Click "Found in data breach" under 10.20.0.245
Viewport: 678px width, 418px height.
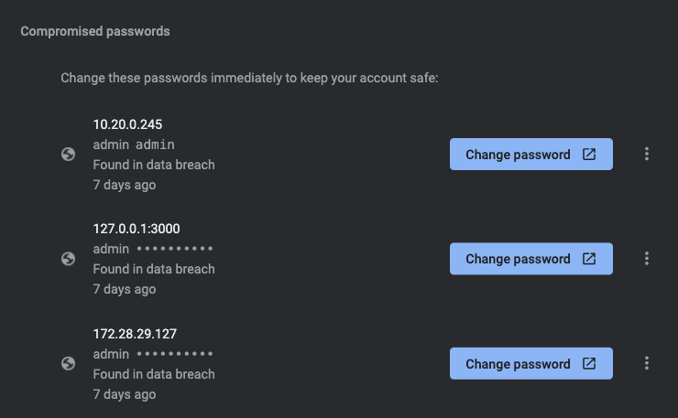pyautogui.click(x=154, y=165)
